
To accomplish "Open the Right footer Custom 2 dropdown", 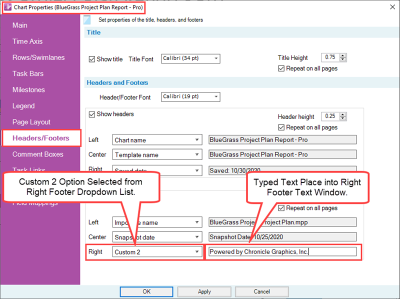I will pos(157,252).
